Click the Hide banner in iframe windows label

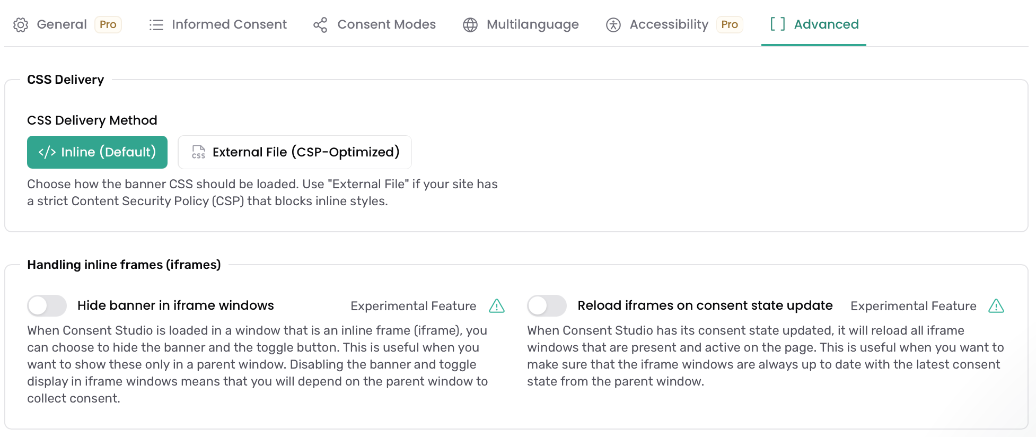(x=175, y=305)
